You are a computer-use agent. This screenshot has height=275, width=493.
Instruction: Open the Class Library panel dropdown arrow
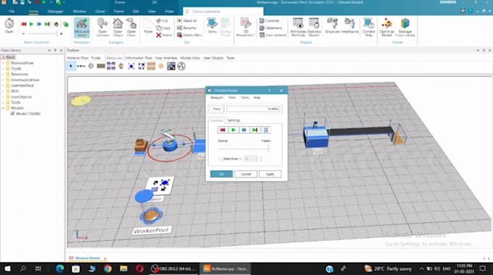49,50
